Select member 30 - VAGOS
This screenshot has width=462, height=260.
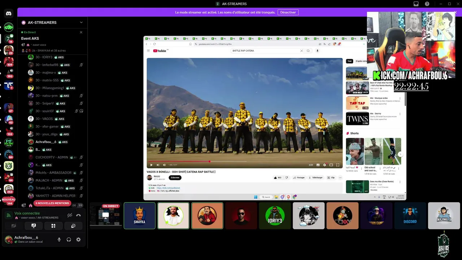[x=56, y=119]
